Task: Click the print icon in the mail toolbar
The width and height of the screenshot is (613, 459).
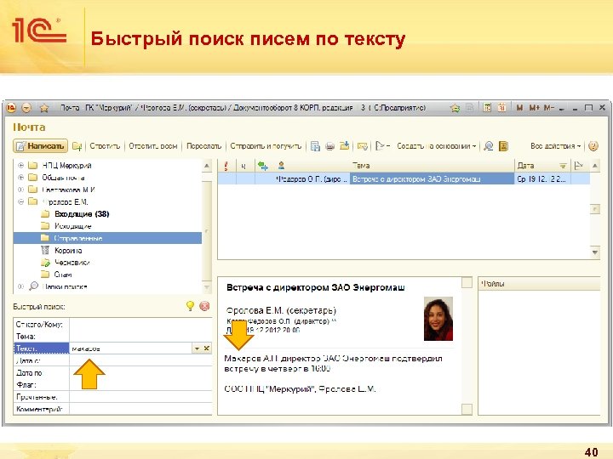Action: tap(330, 146)
